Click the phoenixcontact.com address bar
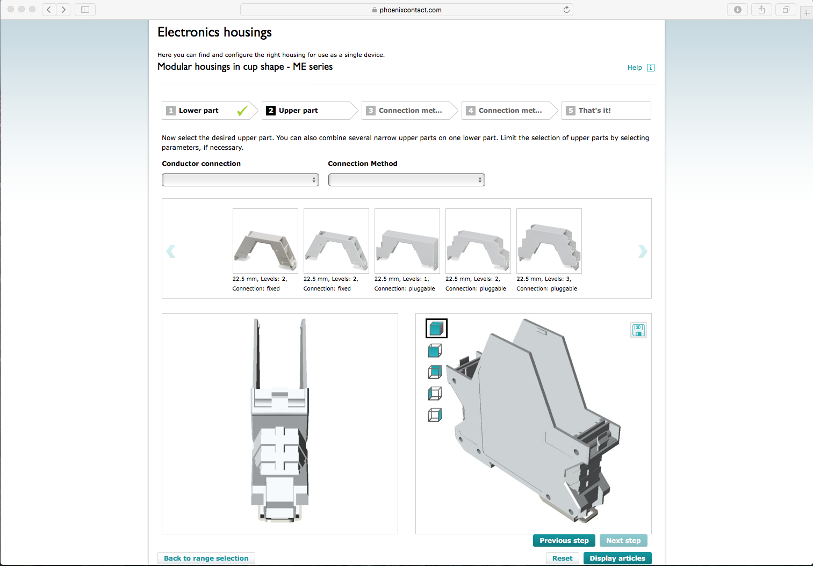 [407, 10]
